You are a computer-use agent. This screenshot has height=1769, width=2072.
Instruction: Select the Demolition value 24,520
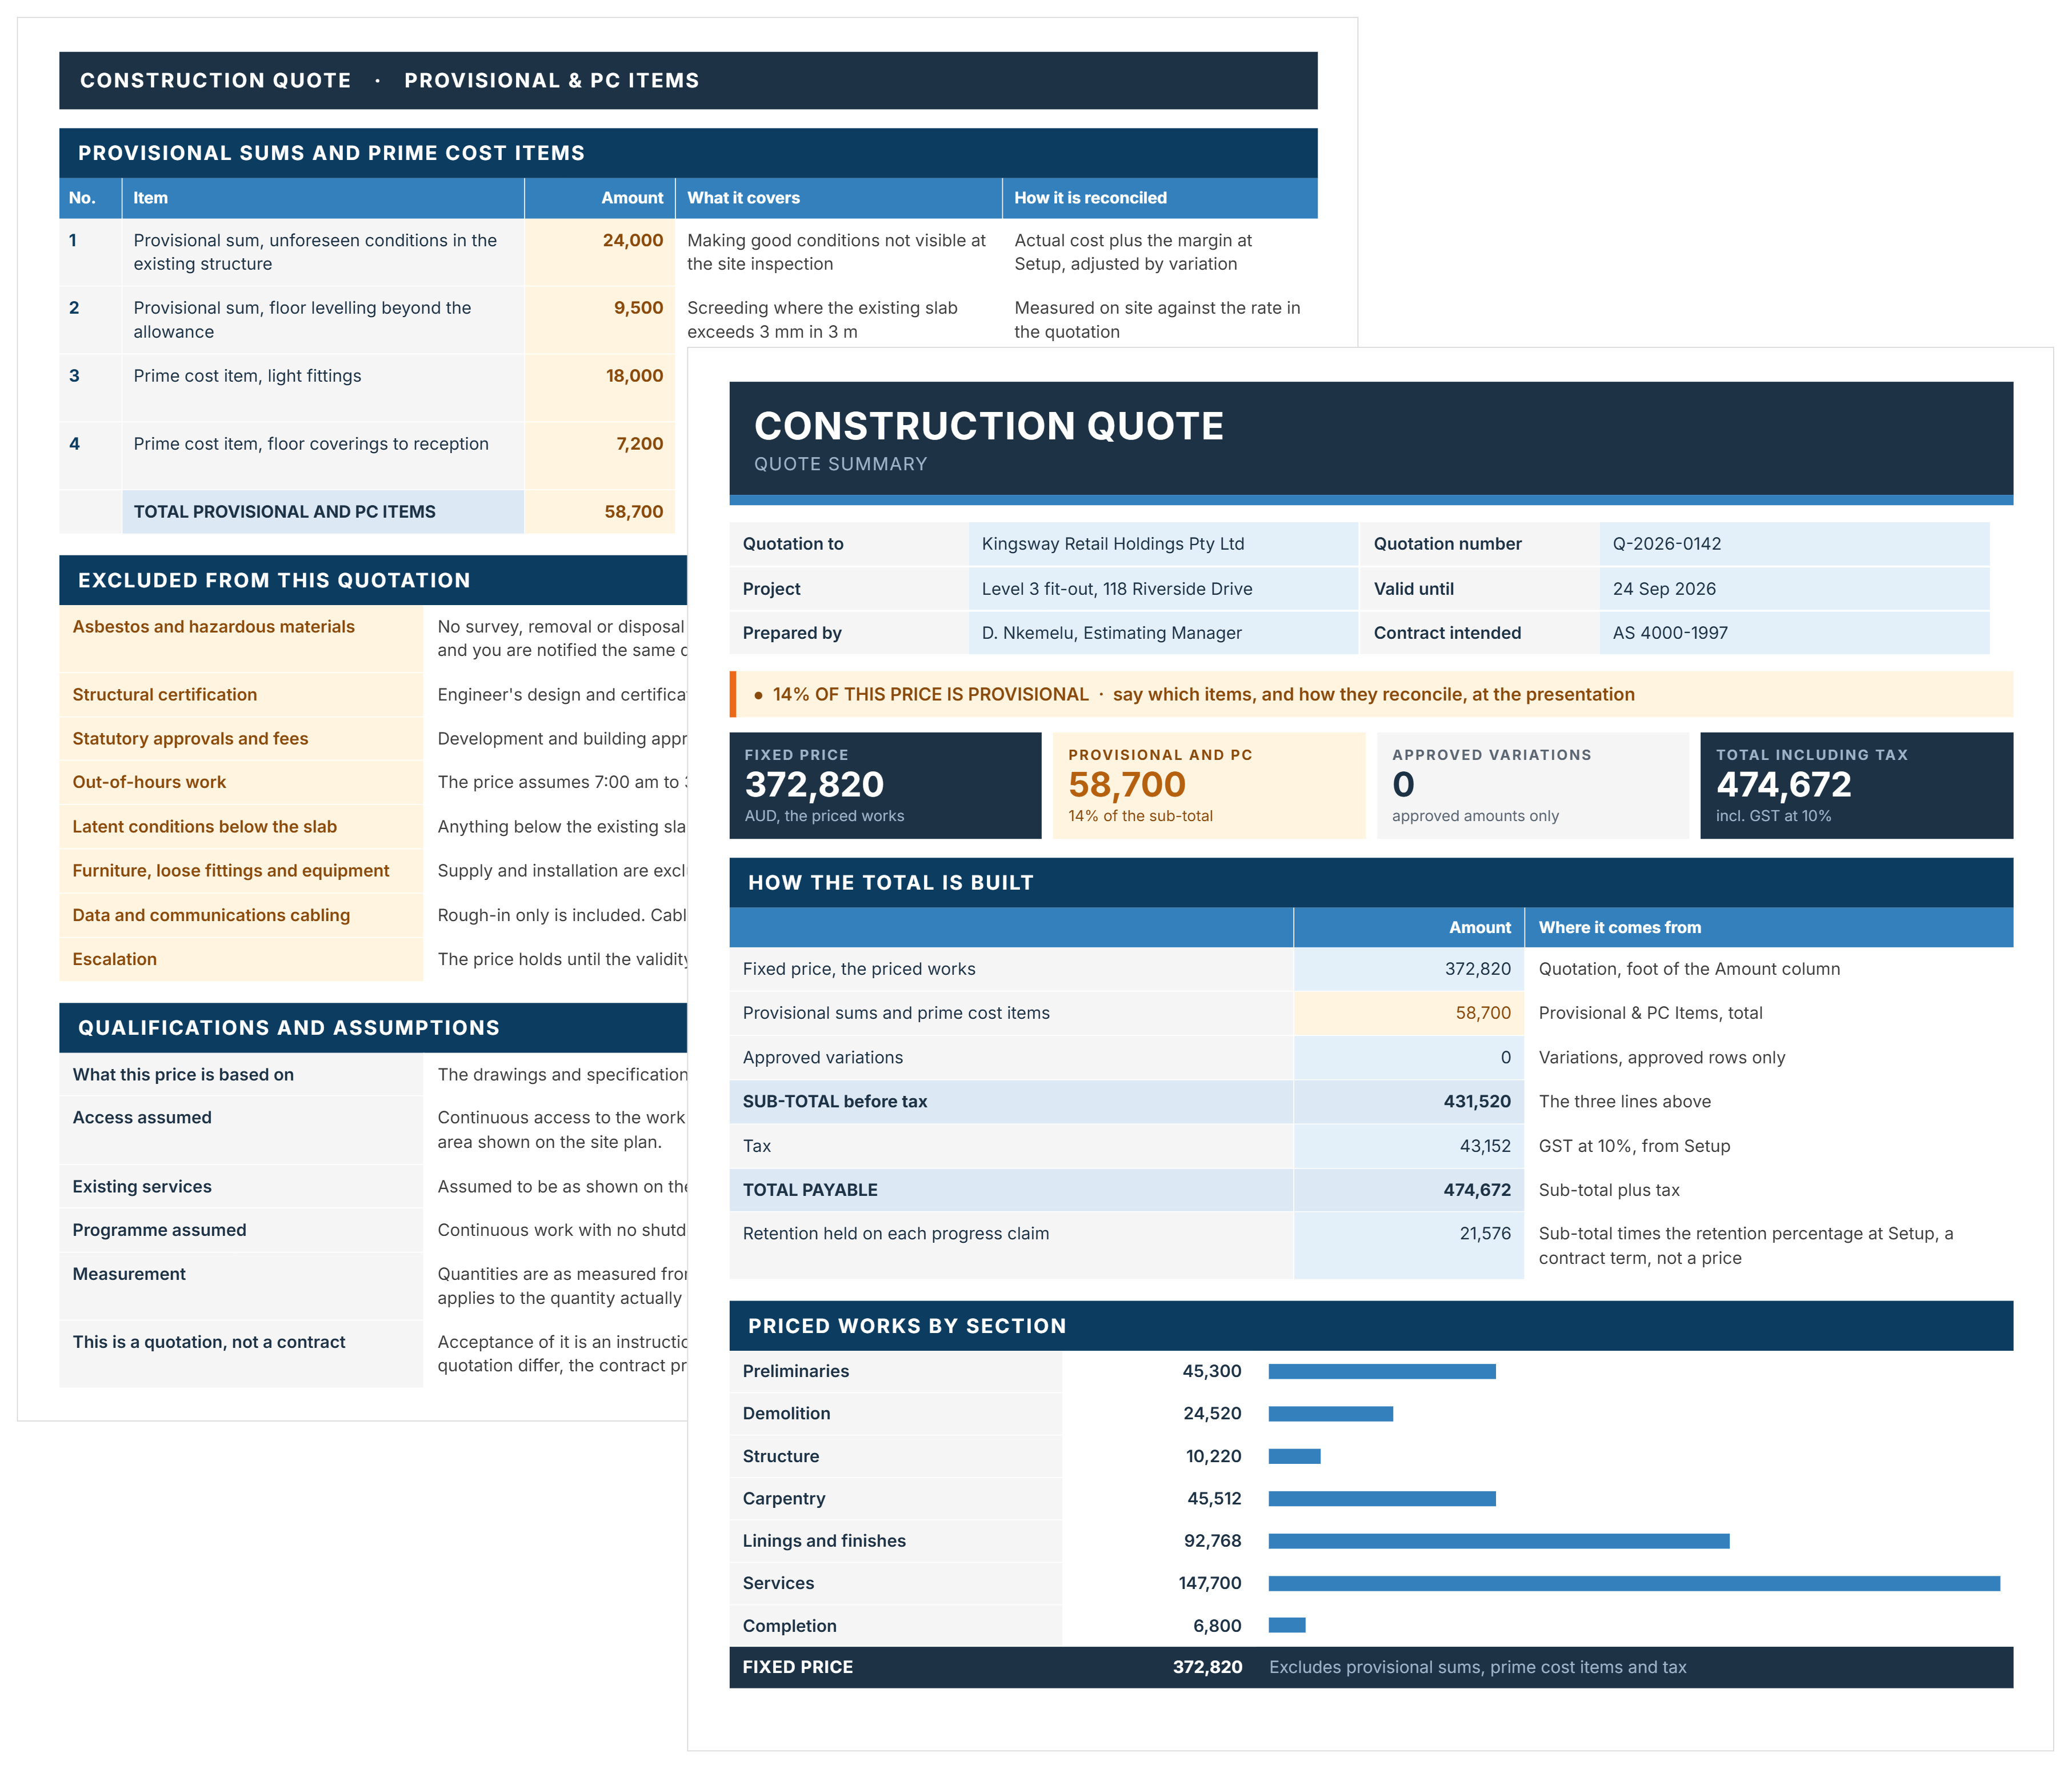tap(1212, 1414)
